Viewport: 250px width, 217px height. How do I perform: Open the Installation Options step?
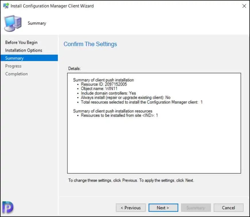click(x=24, y=50)
